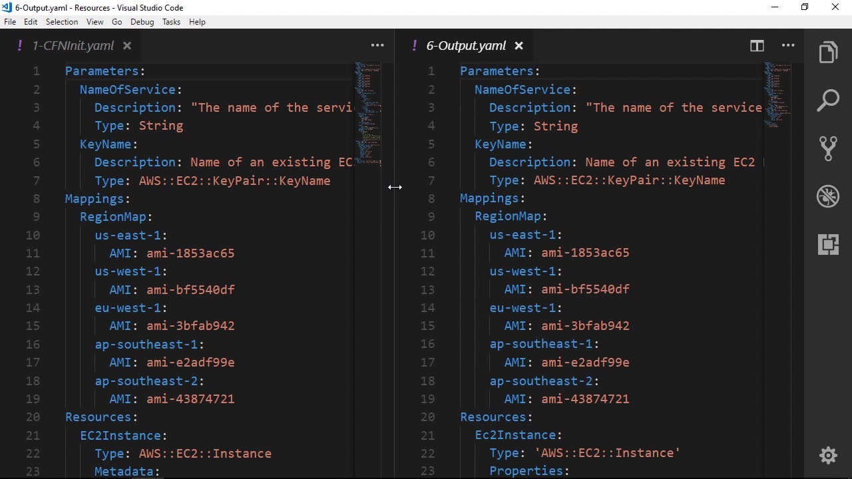The height and width of the screenshot is (479, 852).
Task: Open more actions for 1-CFNInit.yaml editor group
Action: (377, 46)
